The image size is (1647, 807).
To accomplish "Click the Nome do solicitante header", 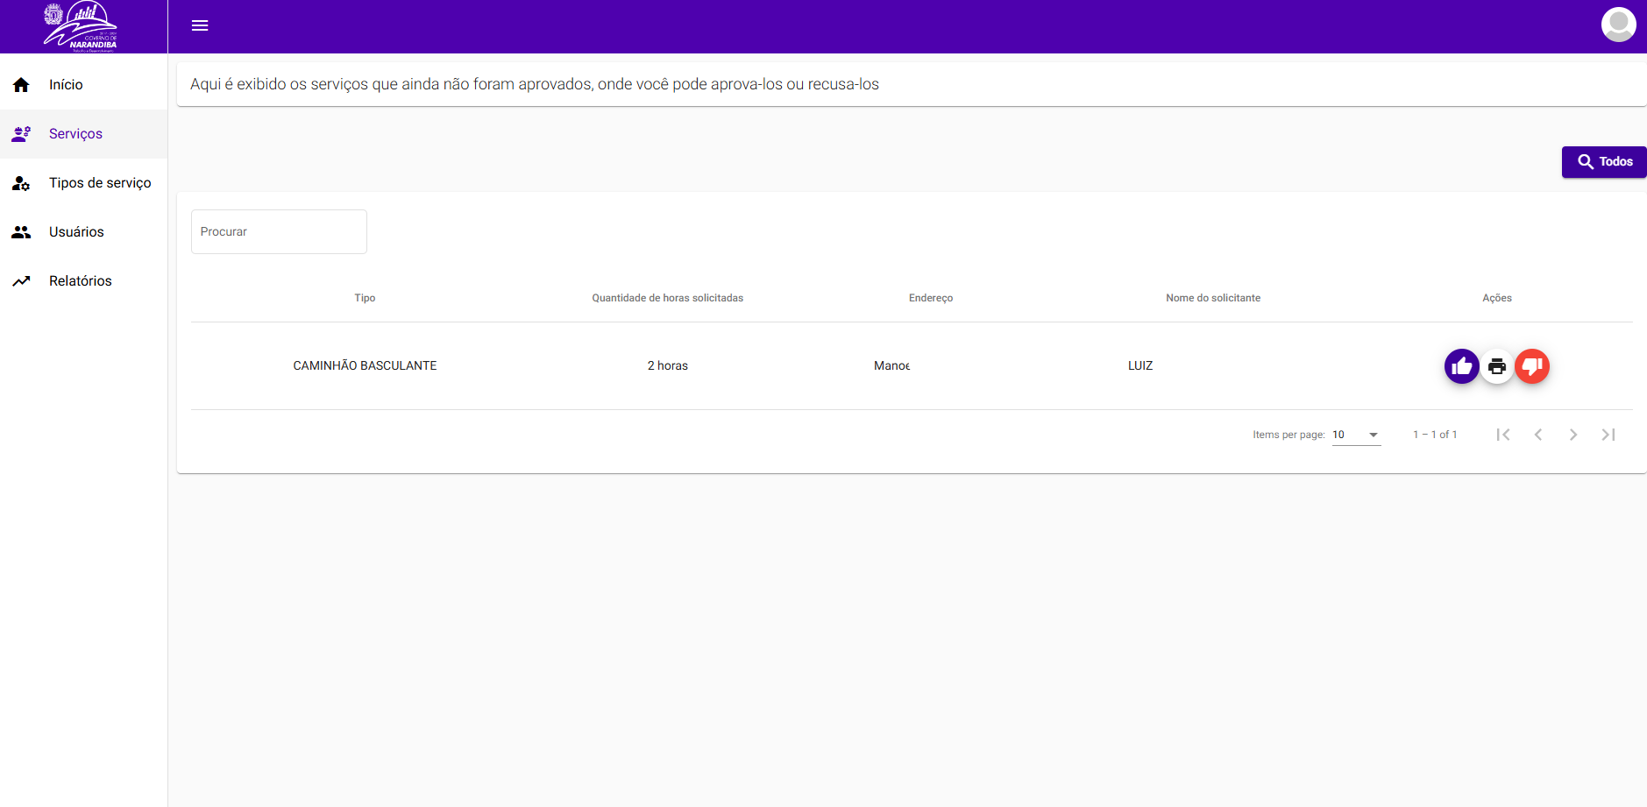I will [1213, 298].
